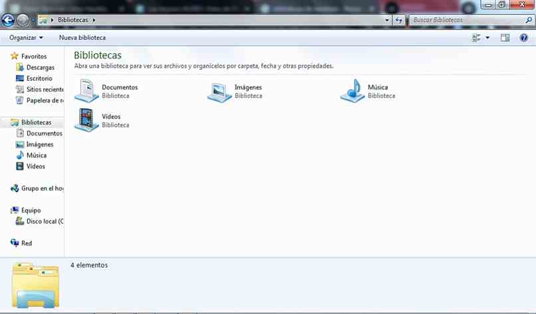Viewport: 536px width, 314px height.
Task: Select the large Vídeos library icon
Action: pos(86,119)
